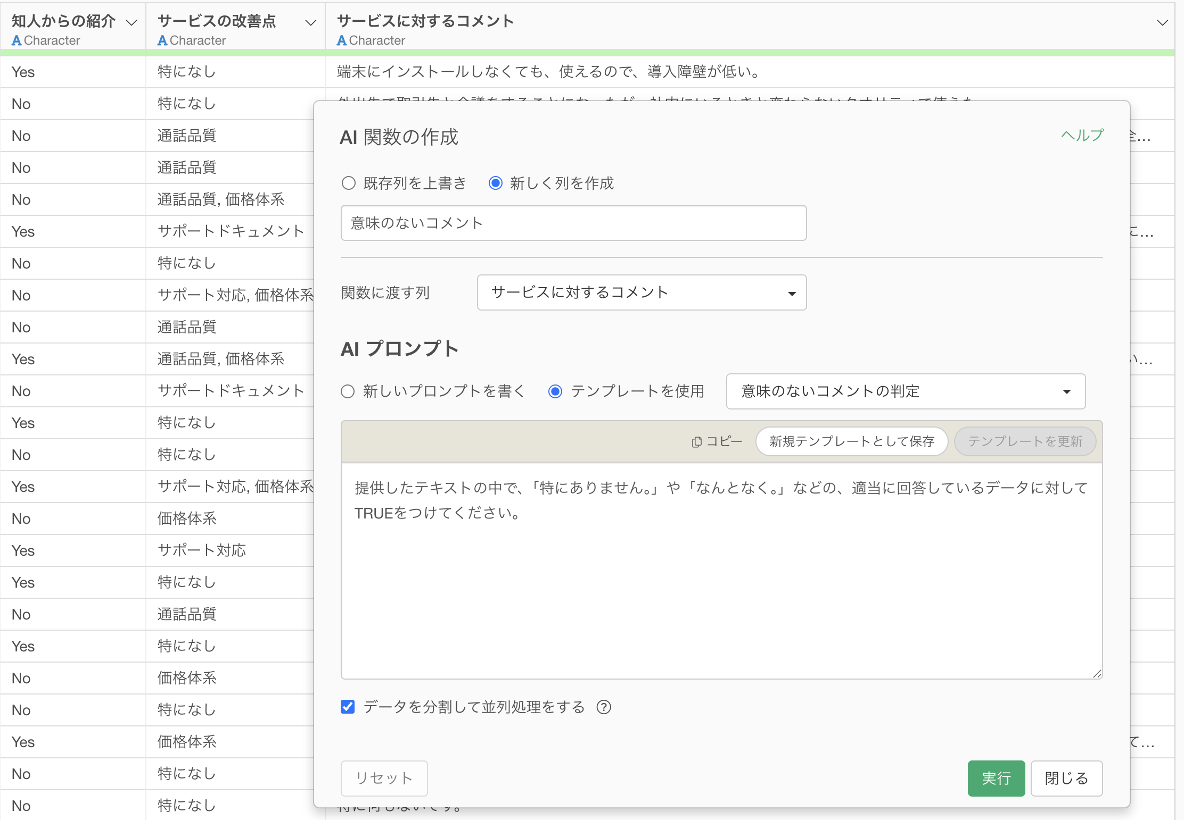This screenshot has height=820, width=1184.
Task: Click the リセット reset button
Action: (x=384, y=778)
